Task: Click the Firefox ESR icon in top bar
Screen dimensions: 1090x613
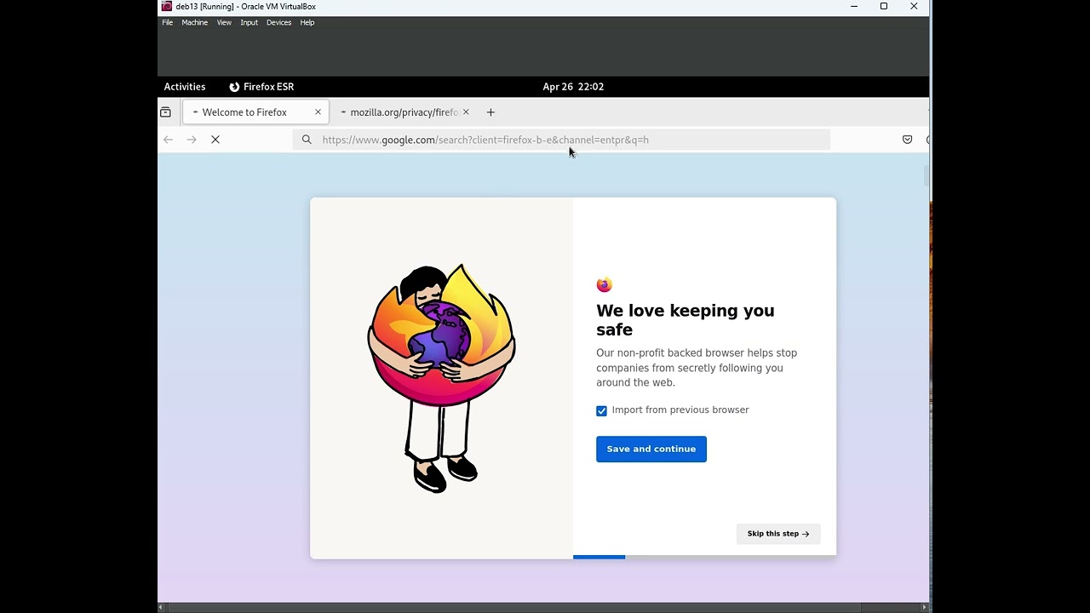Action: 234,87
